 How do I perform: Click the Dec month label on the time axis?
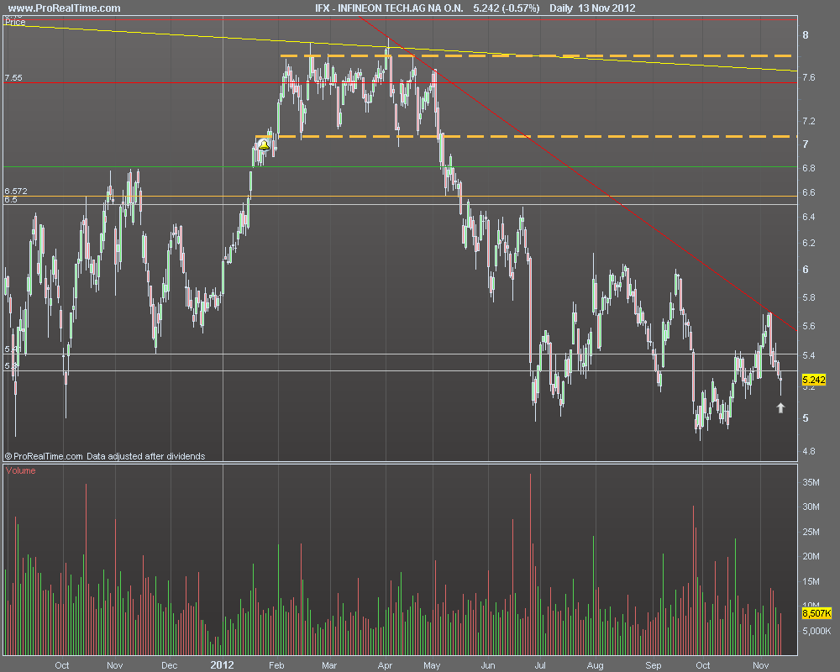[170, 665]
